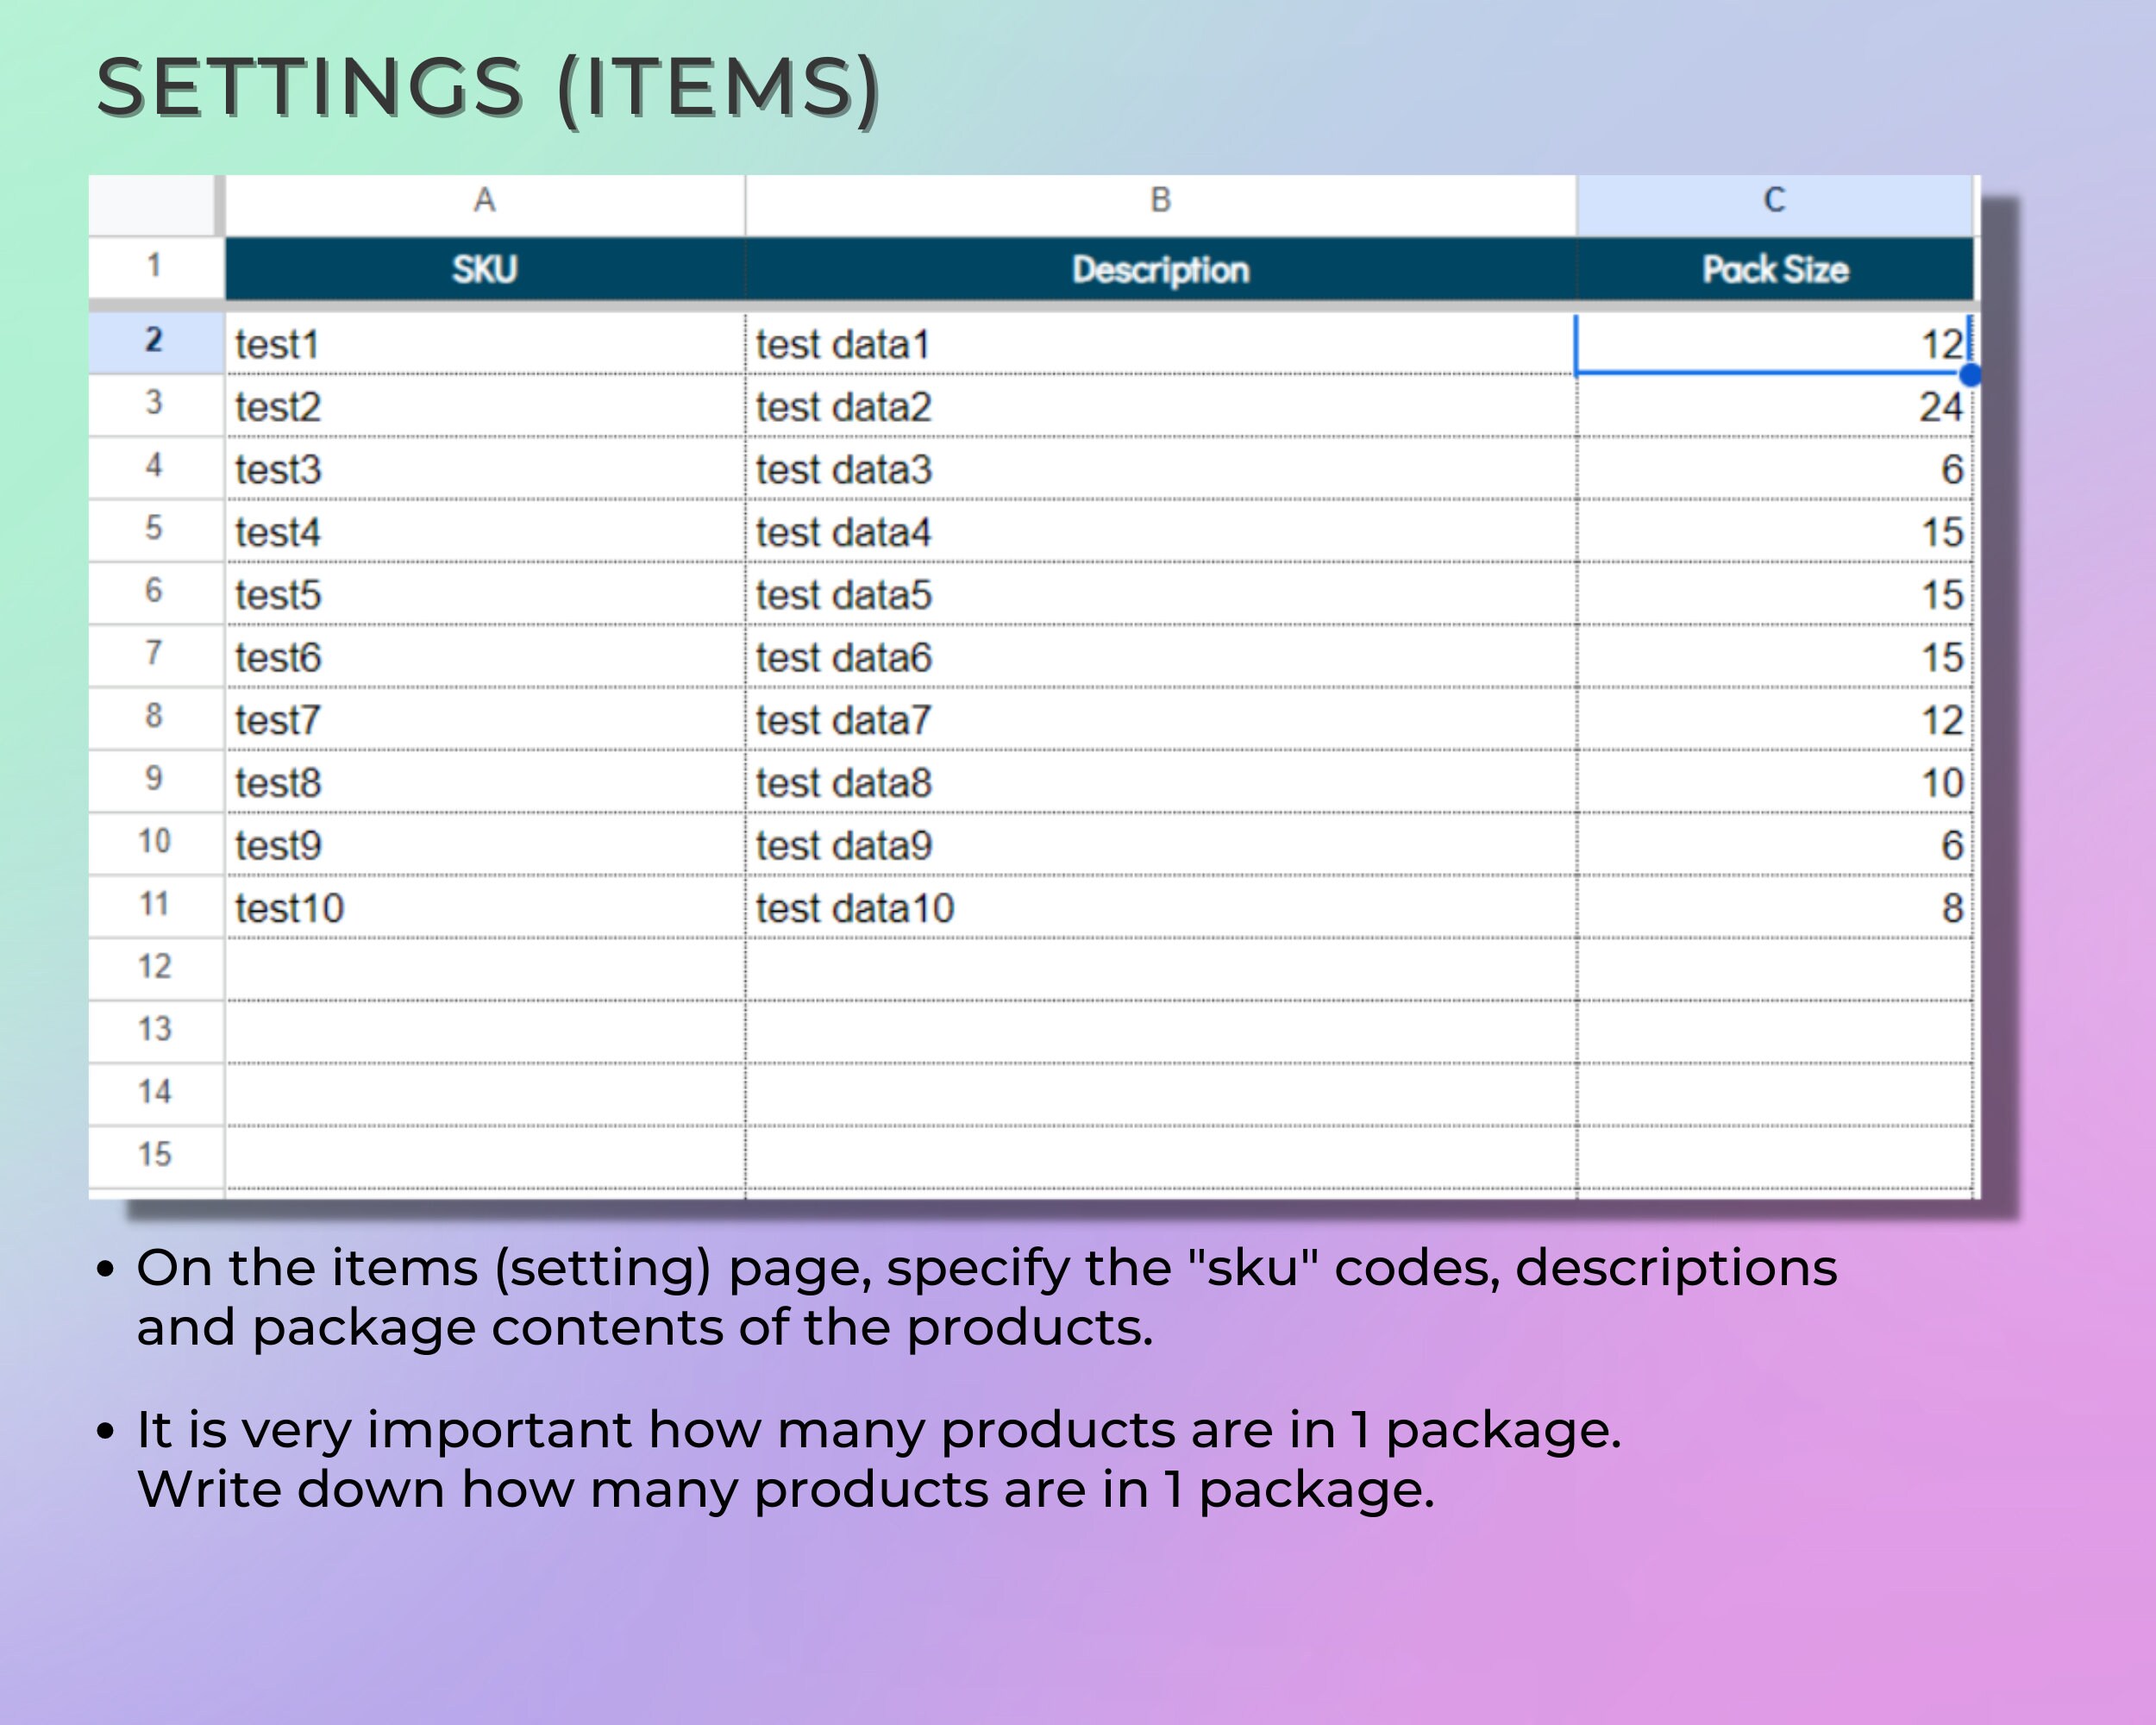
Task: Click the SKU header cell
Action: 484,269
